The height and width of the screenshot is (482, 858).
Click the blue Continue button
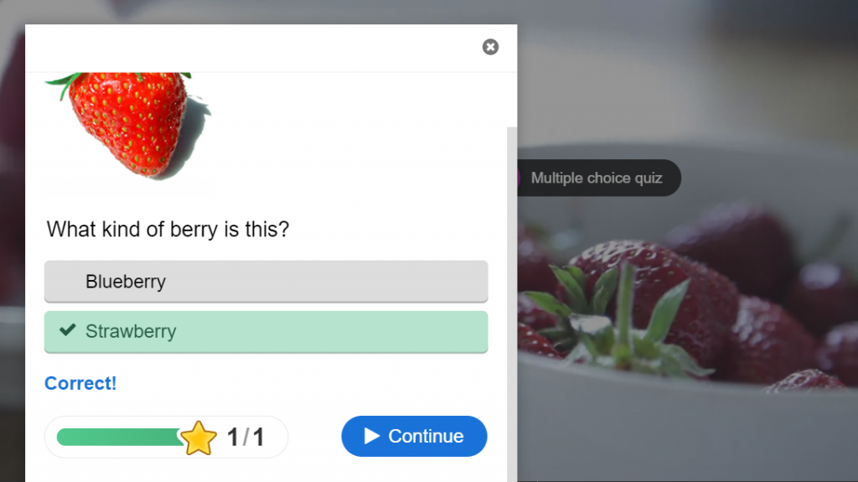414,436
